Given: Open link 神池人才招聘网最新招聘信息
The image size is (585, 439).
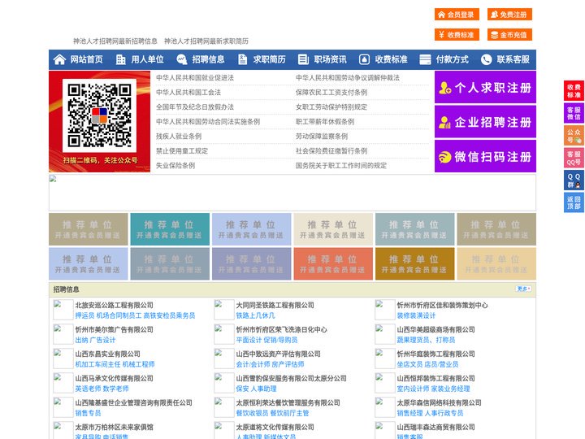Looking at the screenshot, I should [x=115, y=41].
